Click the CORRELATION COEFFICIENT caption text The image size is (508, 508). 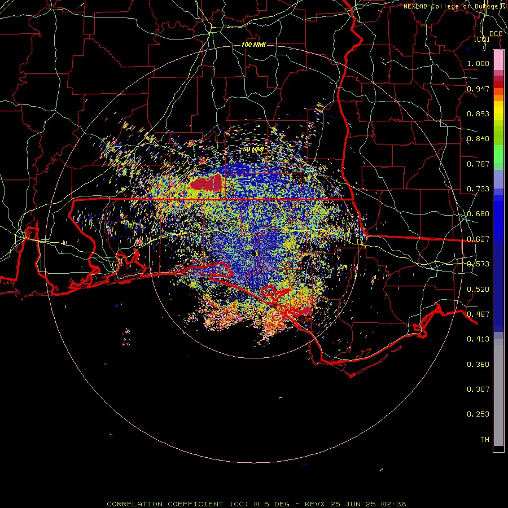(x=165, y=504)
